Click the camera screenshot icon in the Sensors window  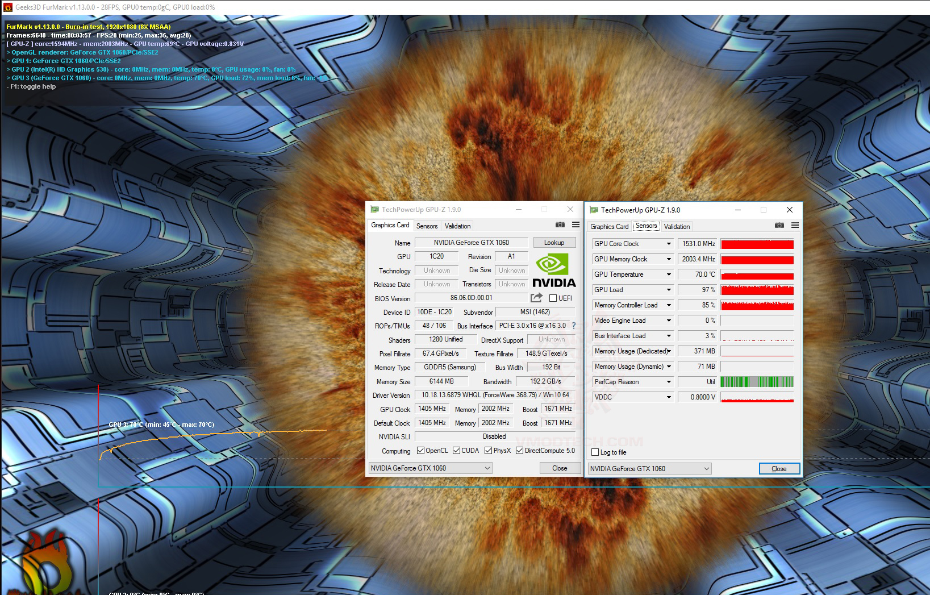[x=779, y=226]
